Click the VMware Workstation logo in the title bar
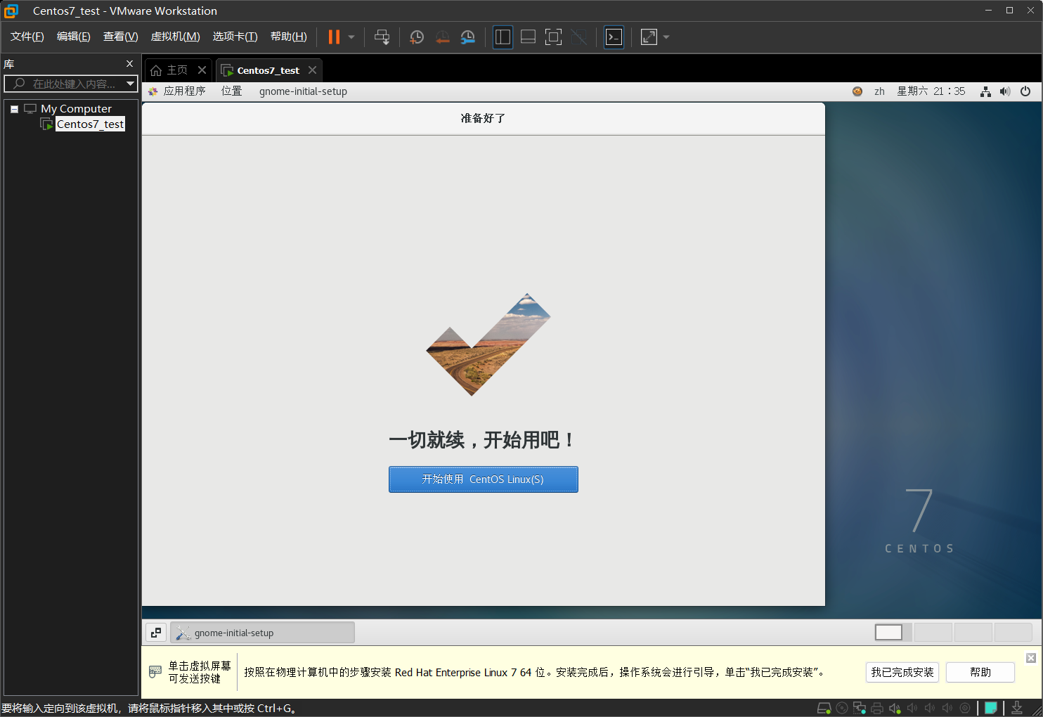Screen dimensions: 1043x717 coord(11,11)
